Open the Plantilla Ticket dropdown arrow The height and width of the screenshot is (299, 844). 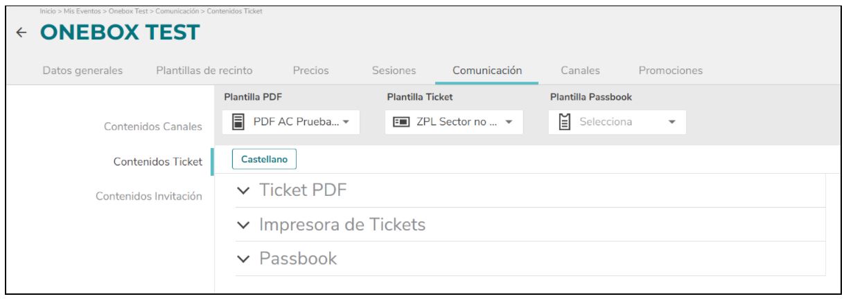click(x=509, y=123)
